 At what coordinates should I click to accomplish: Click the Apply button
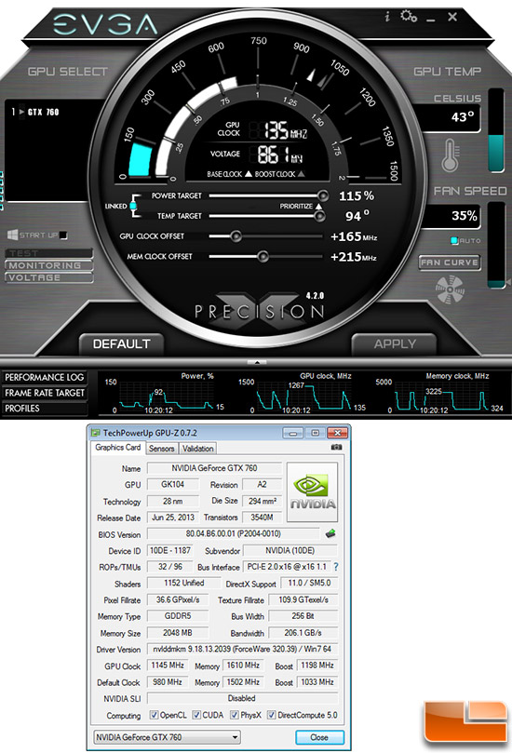395,343
